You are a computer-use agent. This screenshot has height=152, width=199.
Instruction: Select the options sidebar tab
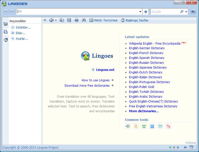pos(6,32)
